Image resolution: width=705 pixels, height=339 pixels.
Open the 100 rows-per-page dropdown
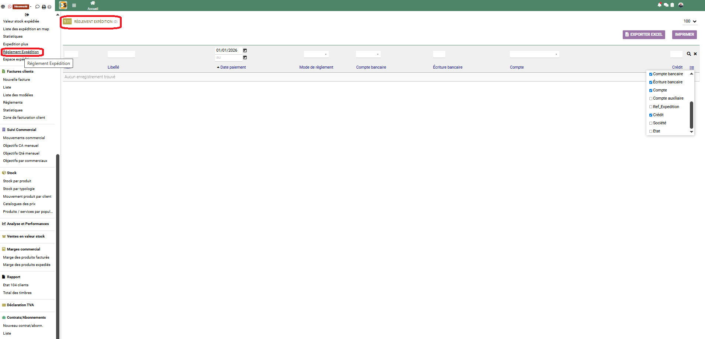pos(690,21)
